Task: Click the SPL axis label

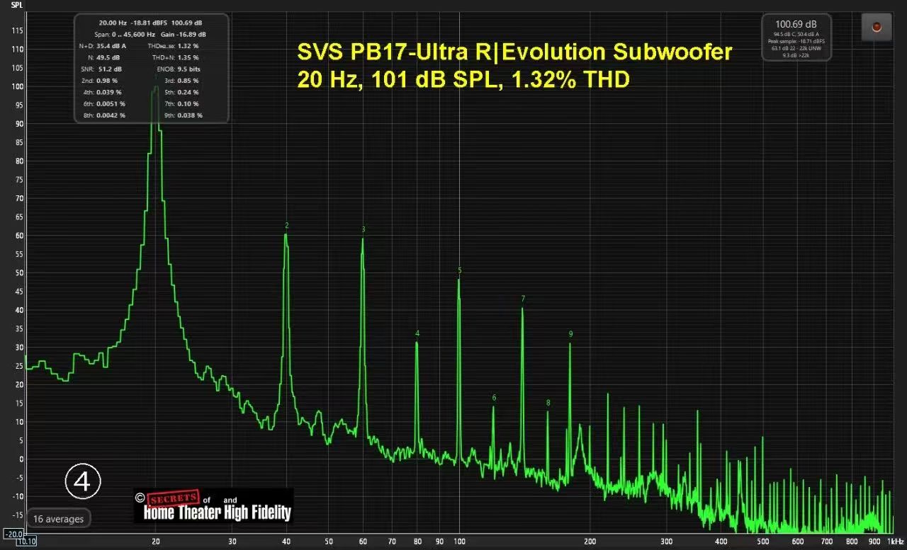Action: pos(15,4)
